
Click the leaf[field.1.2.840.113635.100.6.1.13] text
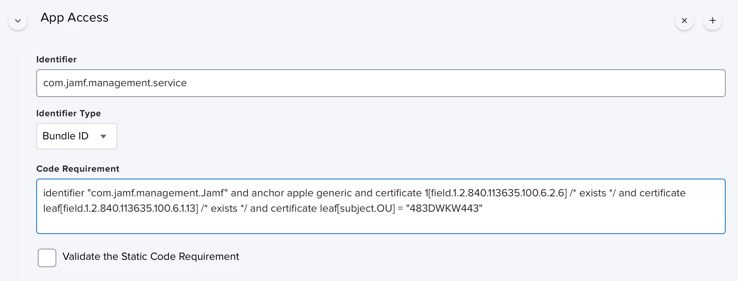(x=121, y=208)
